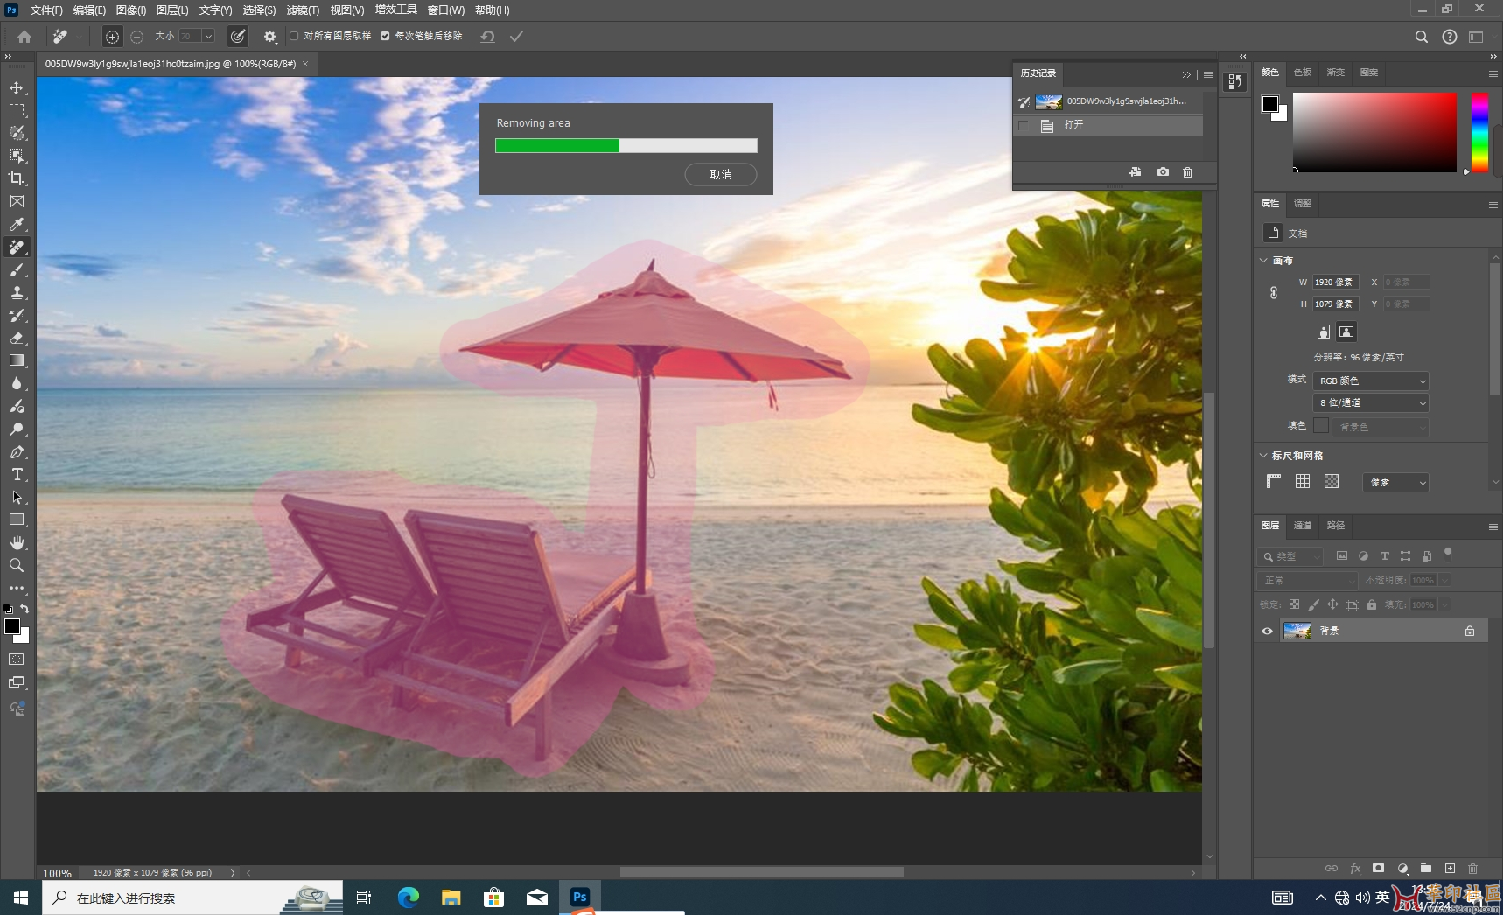The width and height of the screenshot is (1503, 915).
Task: Open the search magnifier at top right
Action: [x=1422, y=37]
